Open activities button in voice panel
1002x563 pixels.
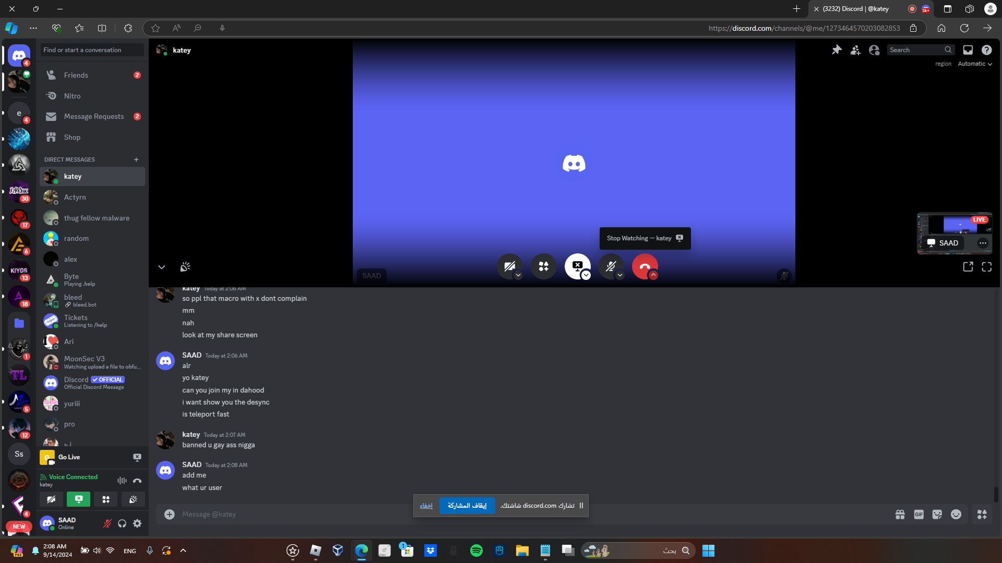coord(106,499)
